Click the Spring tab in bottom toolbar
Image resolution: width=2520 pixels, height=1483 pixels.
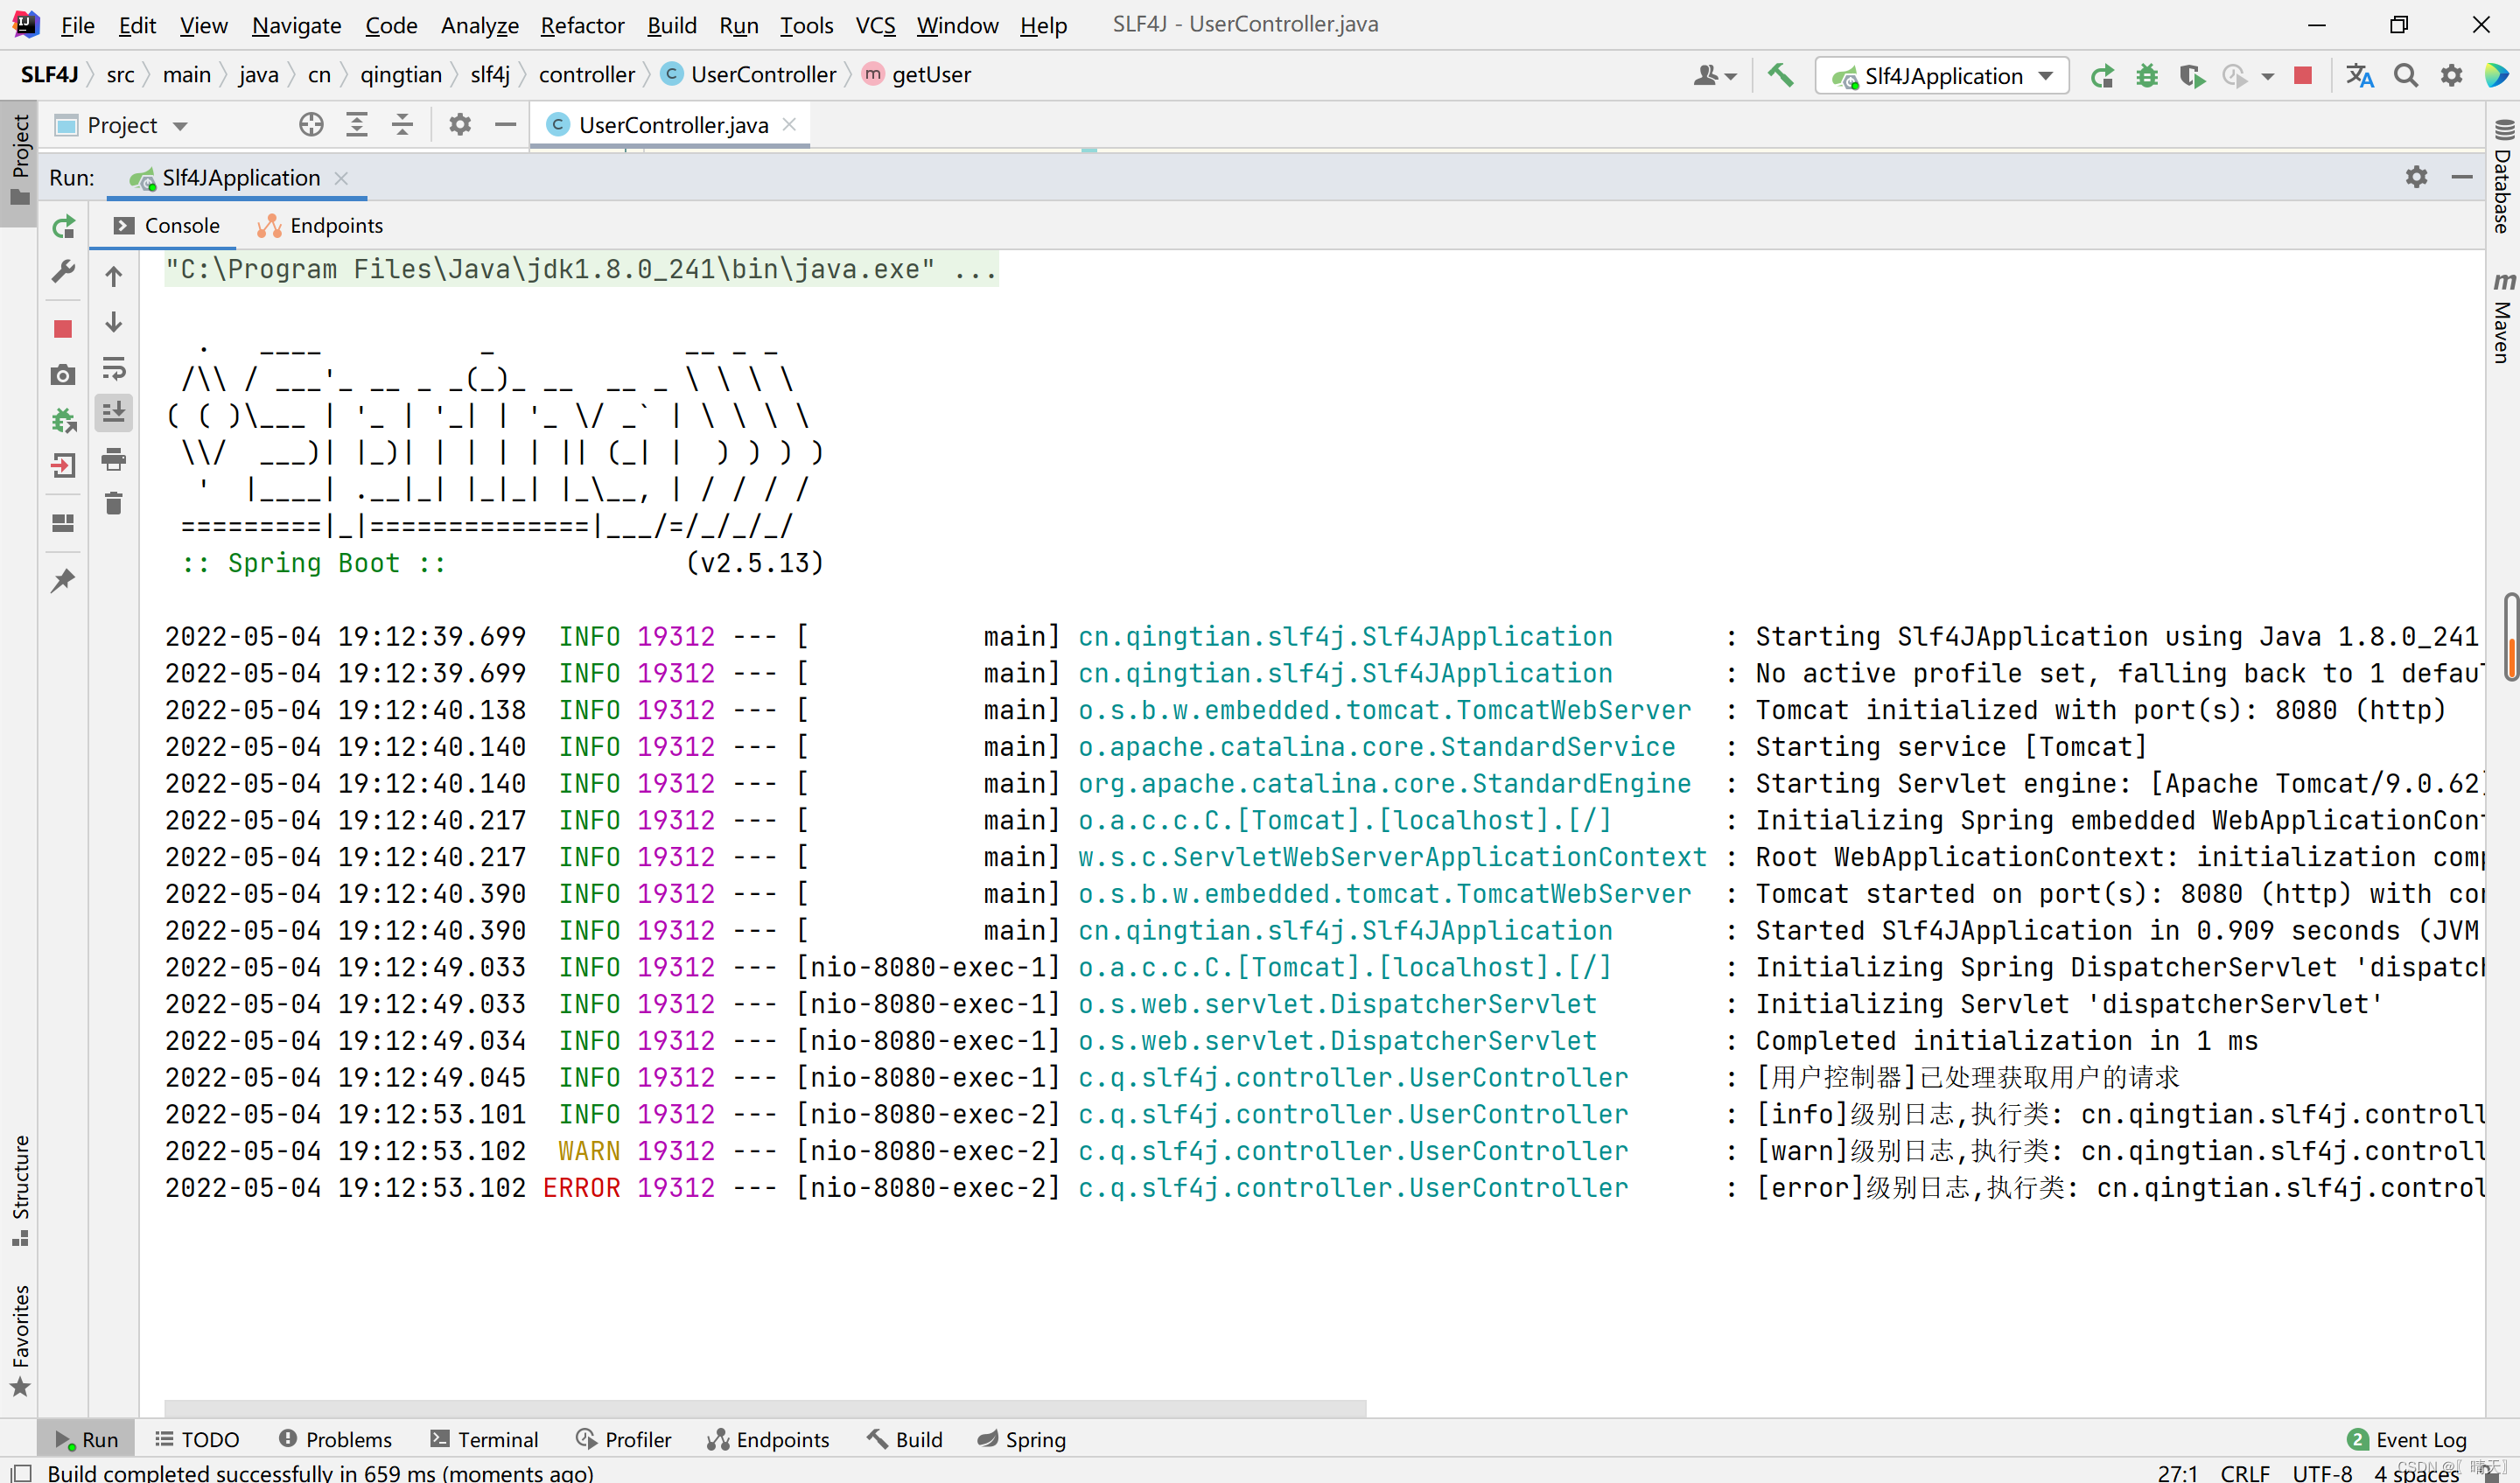pos(1022,1439)
